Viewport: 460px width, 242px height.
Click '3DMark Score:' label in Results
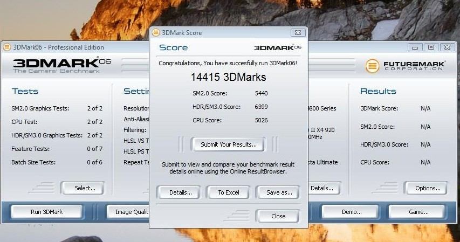point(379,108)
